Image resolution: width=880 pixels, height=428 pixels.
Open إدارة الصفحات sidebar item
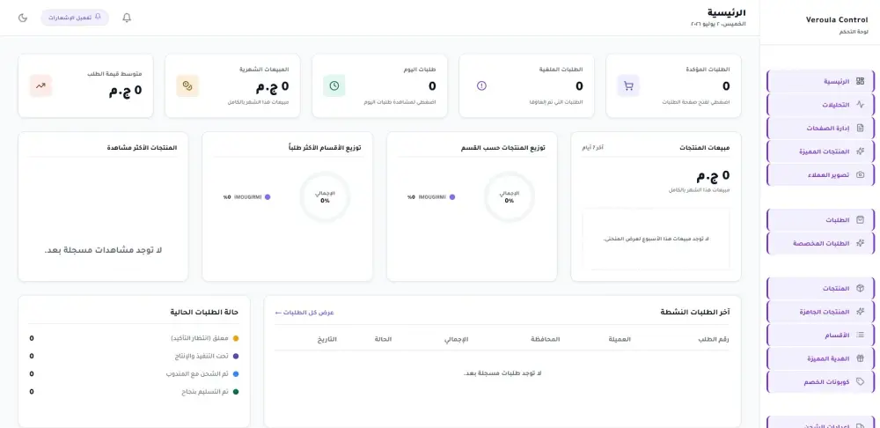(820, 128)
